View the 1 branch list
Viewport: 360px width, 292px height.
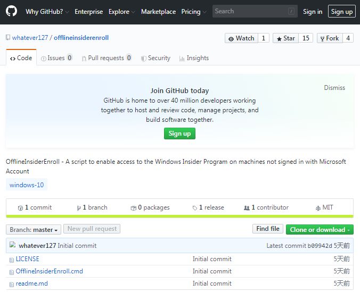tap(92, 207)
